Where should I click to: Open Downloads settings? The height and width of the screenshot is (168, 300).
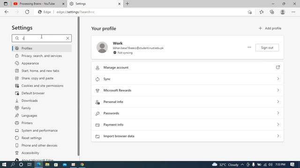click(42, 101)
